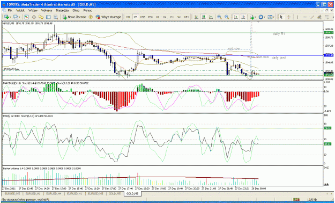Image resolution: width=335 pixels, height=203 pixels.
Task: Switch timeframe to D1
Action: pyautogui.click(x=172, y=17)
